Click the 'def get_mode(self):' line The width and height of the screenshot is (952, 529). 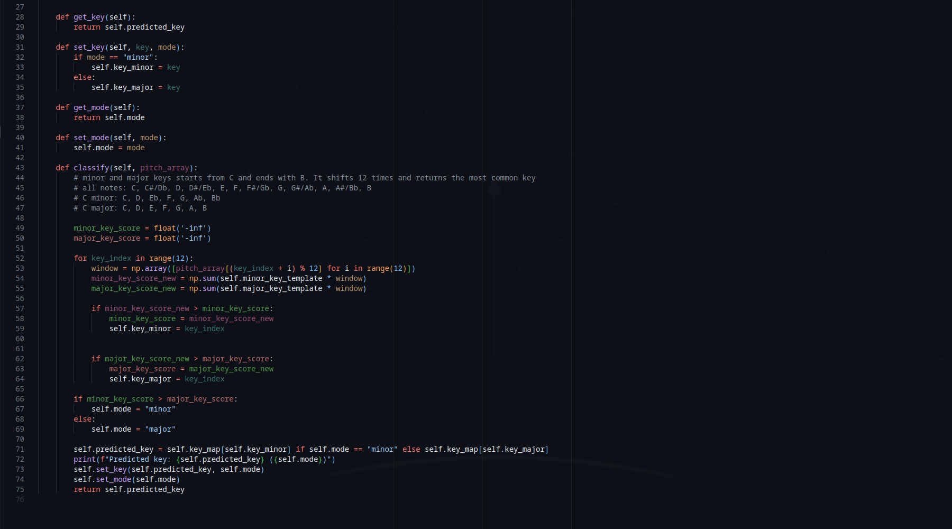pos(98,107)
